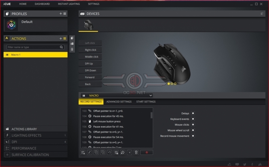
Task: Open the MACRO action type dropdown
Action: [x=117, y=96]
